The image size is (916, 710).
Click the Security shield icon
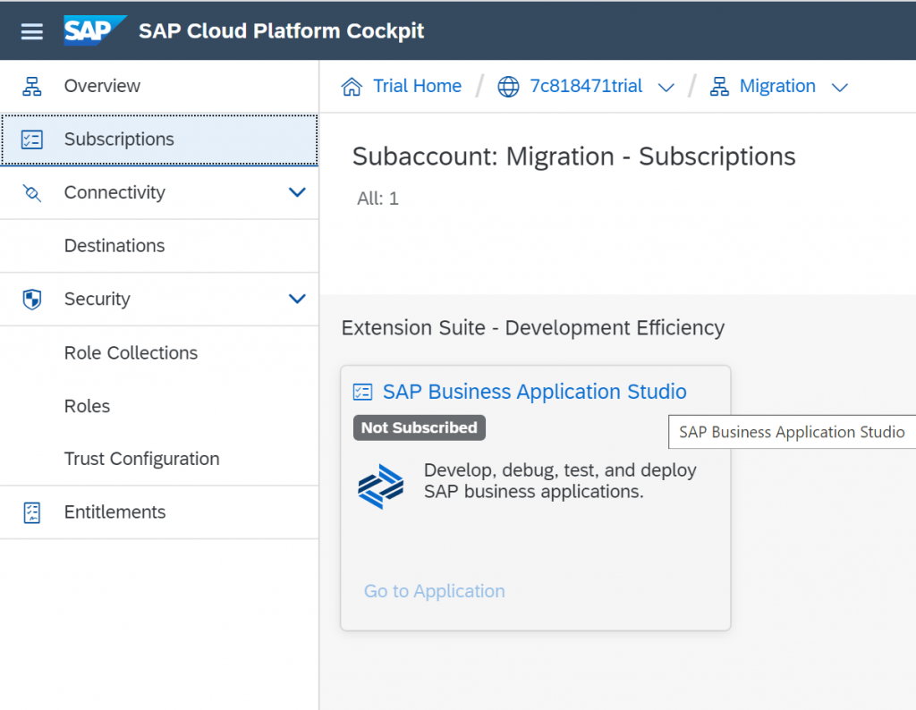(x=32, y=299)
